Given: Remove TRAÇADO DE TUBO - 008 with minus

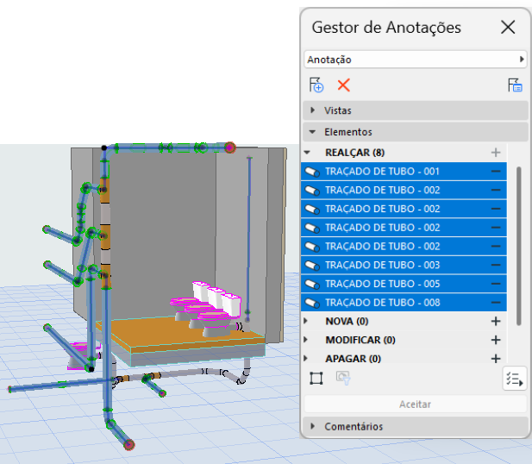Looking at the screenshot, I should (496, 303).
